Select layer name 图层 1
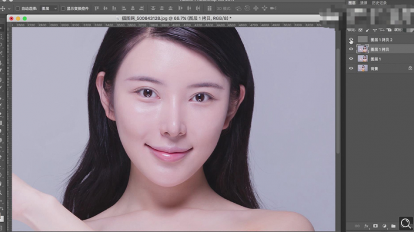Viewport: 414px width, 232px height. pos(376,59)
